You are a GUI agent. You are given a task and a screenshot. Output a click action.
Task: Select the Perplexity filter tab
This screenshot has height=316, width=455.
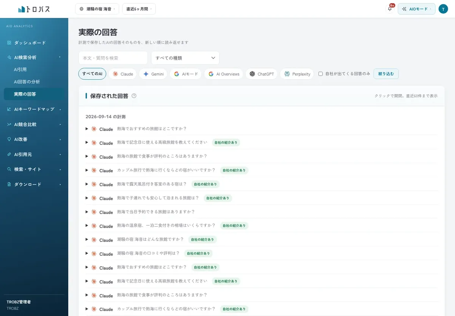pyautogui.click(x=297, y=74)
